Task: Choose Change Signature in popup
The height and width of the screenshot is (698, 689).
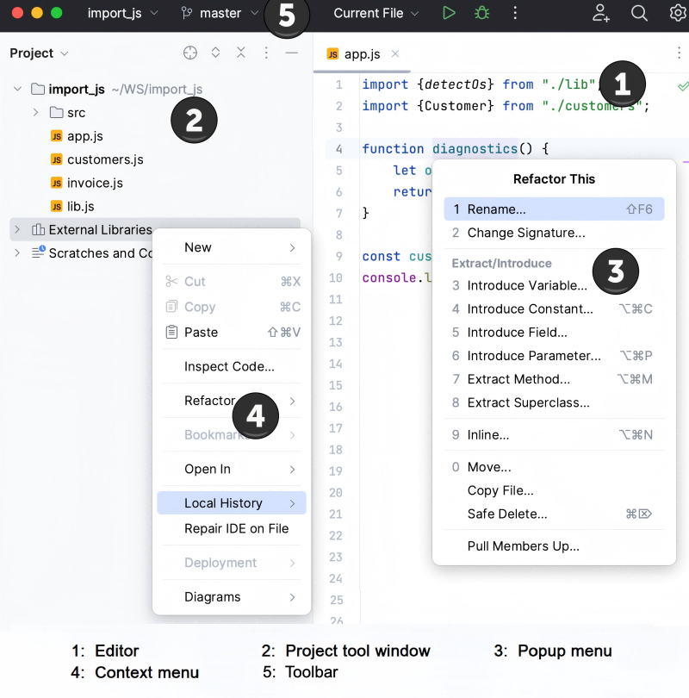Action: click(x=554, y=233)
